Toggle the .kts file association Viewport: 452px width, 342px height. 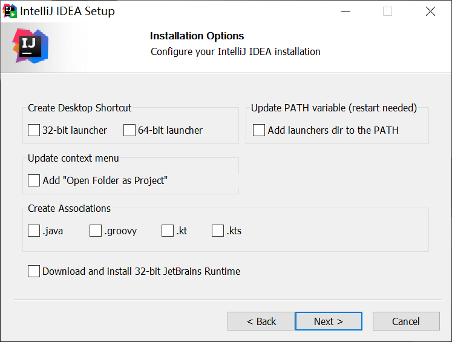[218, 231]
